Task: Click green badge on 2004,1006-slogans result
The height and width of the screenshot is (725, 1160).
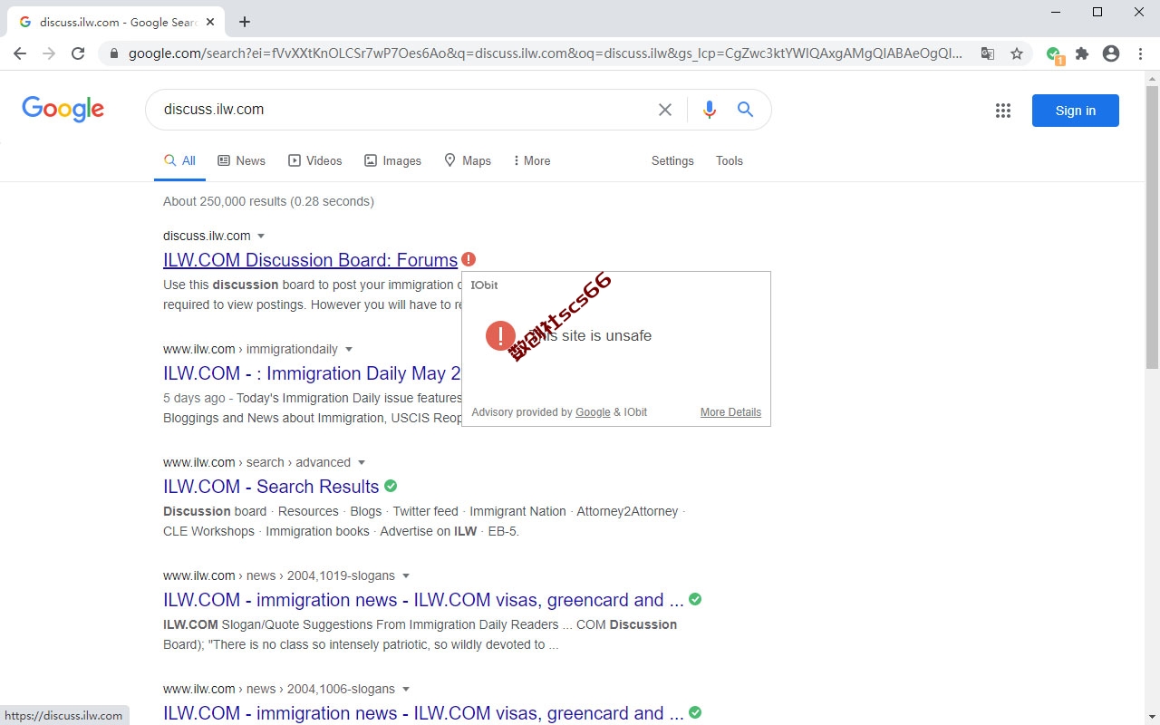Action: pos(695,712)
